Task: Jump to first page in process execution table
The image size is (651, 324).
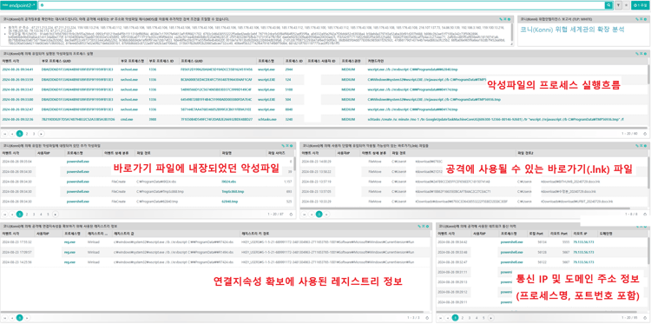Action: tap(5, 134)
